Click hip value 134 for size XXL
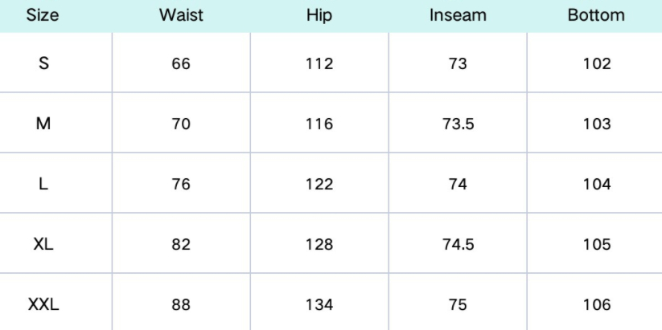Screen dimensions: 662x330 pyautogui.click(x=319, y=304)
